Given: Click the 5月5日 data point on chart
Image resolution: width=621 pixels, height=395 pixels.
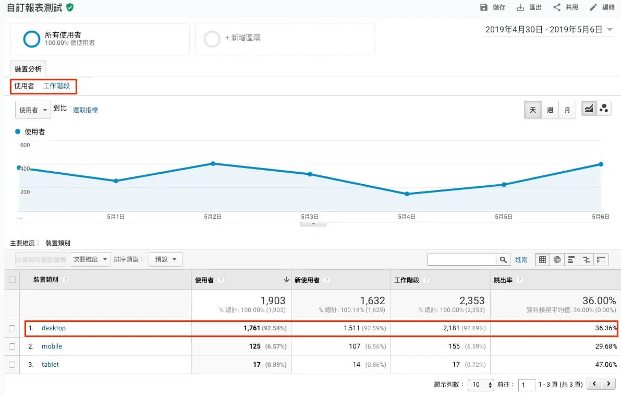Looking at the screenshot, I should [x=504, y=185].
